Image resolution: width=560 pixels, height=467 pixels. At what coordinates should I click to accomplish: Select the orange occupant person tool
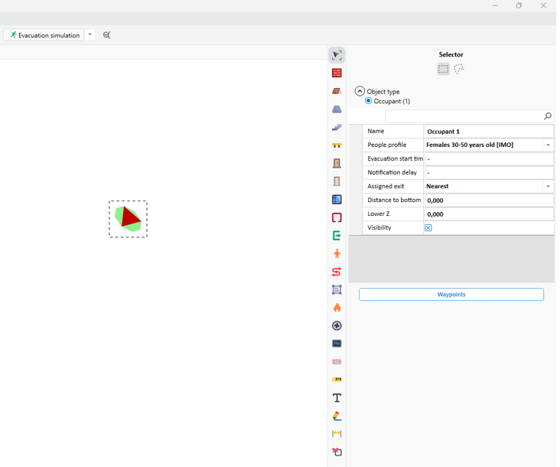337,253
